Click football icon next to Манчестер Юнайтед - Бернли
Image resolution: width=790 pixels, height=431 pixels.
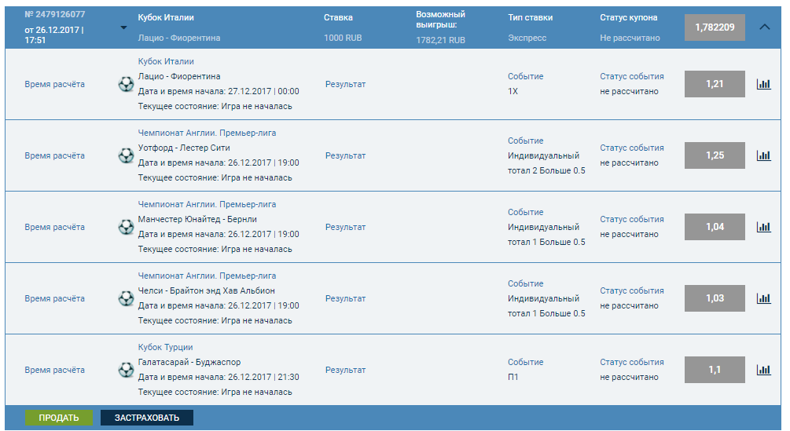point(126,227)
